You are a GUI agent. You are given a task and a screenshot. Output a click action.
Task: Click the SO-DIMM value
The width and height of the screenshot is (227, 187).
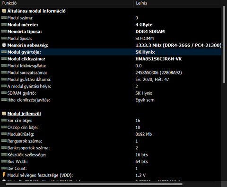145,39
